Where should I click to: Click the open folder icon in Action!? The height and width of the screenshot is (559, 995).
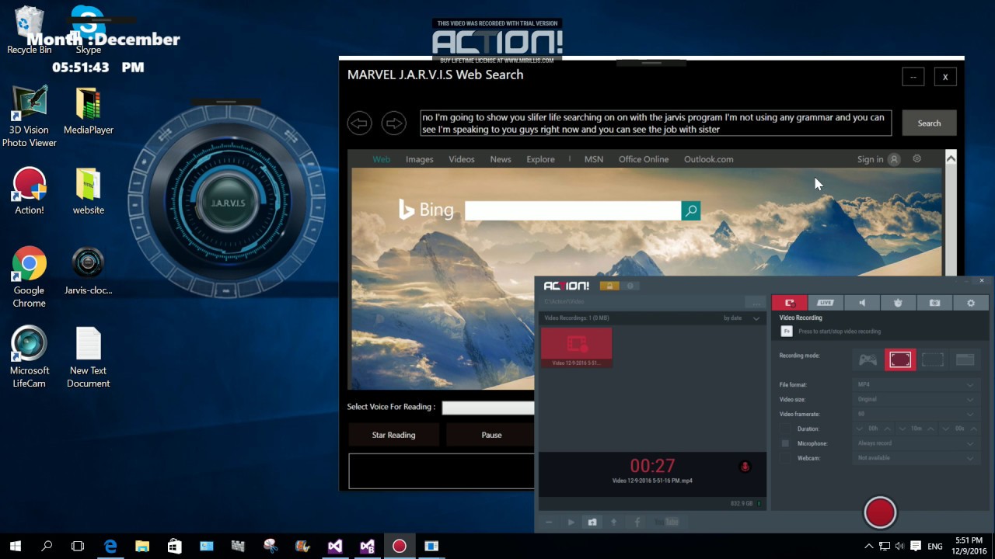pyautogui.click(x=592, y=523)
